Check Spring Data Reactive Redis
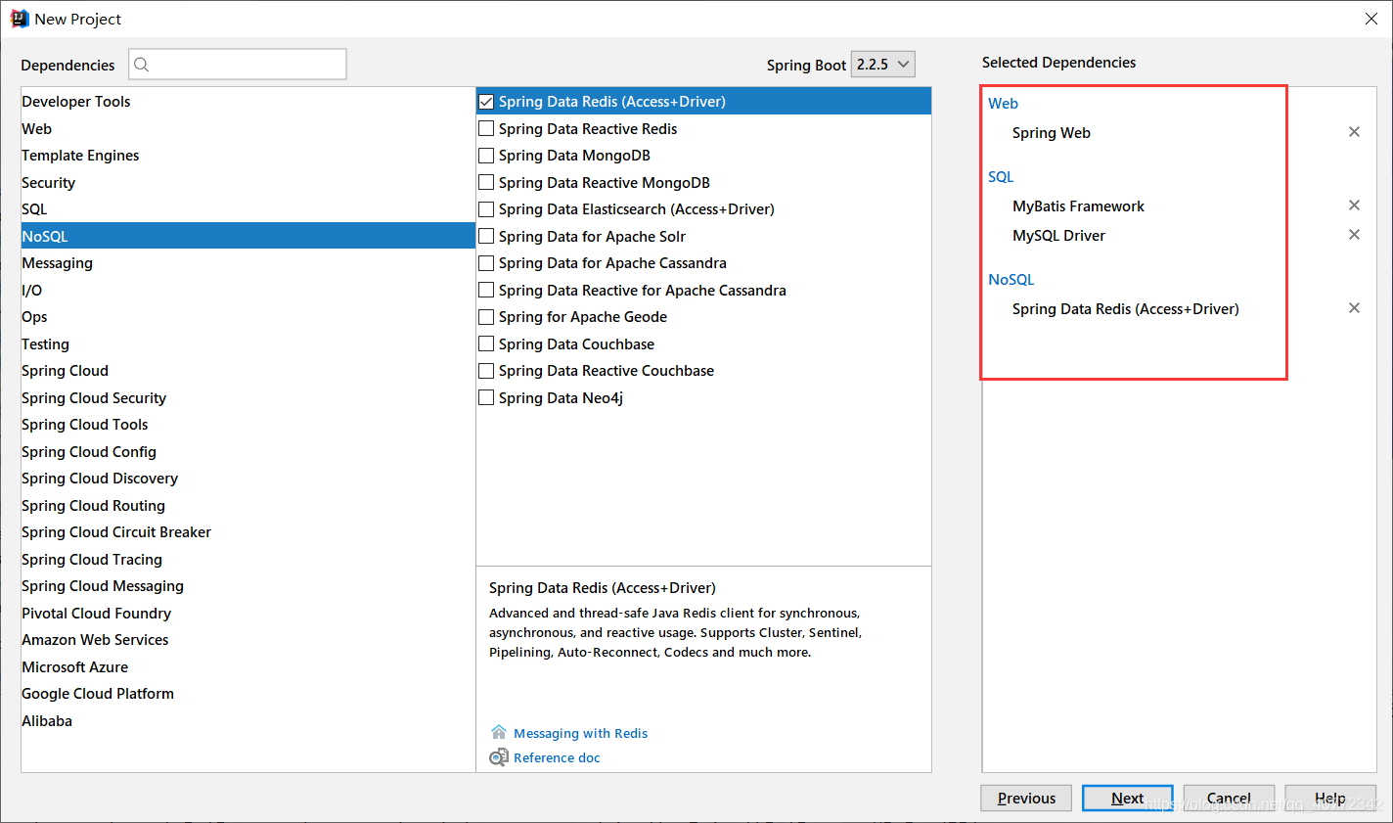The image size is (1393, 823). tap(486, 128)
